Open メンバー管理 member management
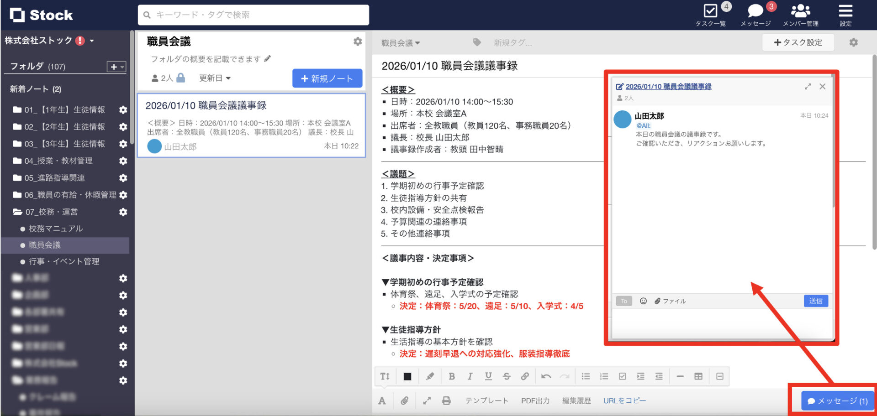 tap(801, 14)
